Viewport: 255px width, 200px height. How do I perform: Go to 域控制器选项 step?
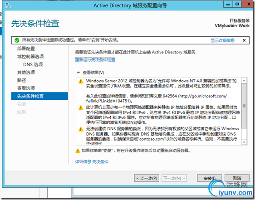[x=30, y=56]
